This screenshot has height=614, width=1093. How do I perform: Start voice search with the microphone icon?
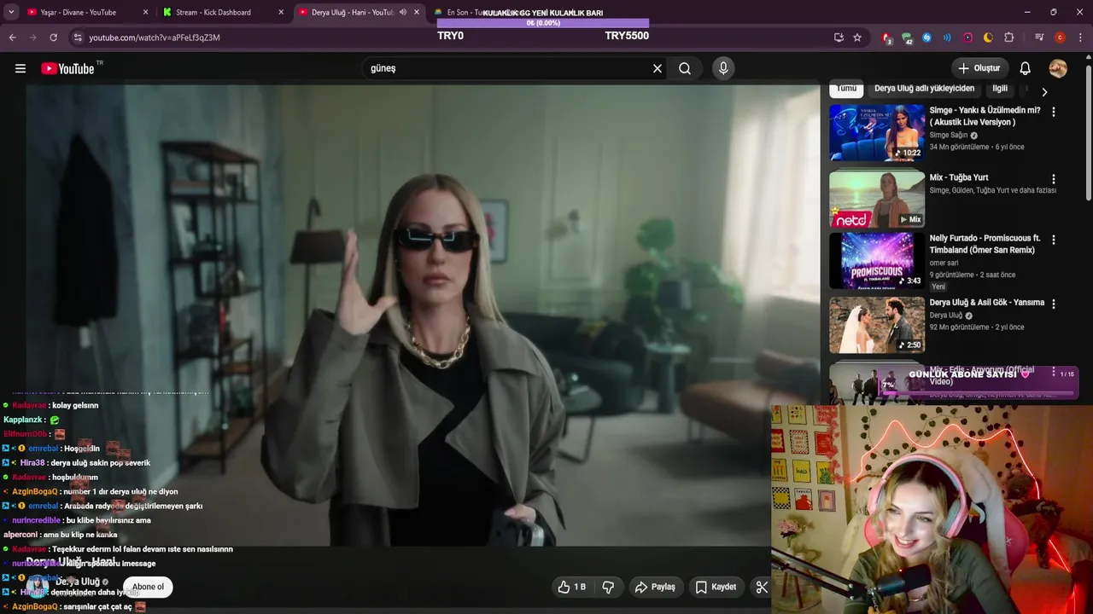coord(723,68)
